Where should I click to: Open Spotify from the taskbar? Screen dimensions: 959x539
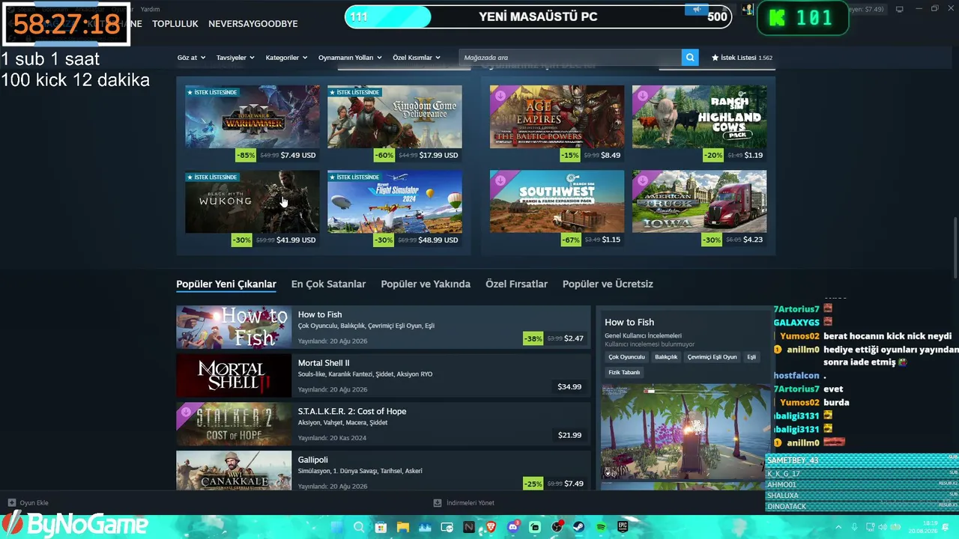coord(601,527)
